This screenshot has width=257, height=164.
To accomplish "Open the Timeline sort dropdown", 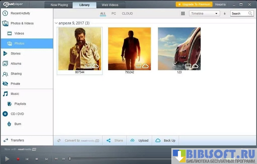I will (x=204, y=14).
